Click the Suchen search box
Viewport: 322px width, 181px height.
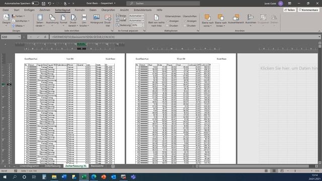pos(163,4)
